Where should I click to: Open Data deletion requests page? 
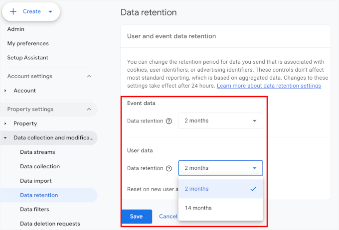click(50, 224)
